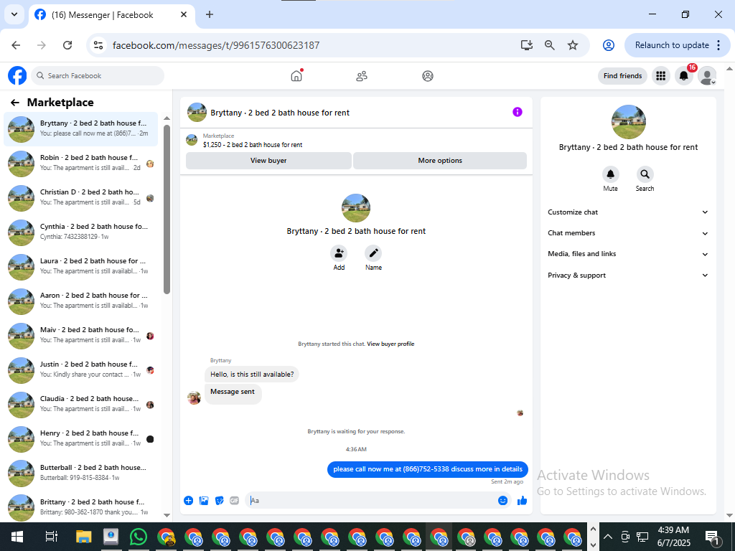Open the Facebook menu grid icon
The image size is (735, 551).
[660, 75]
